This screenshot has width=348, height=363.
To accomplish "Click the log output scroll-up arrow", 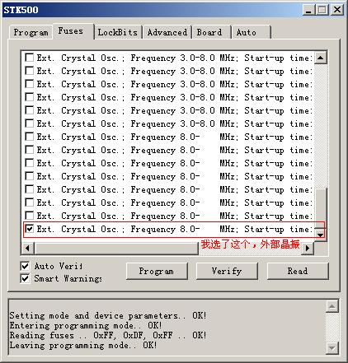I will point(332,306).
